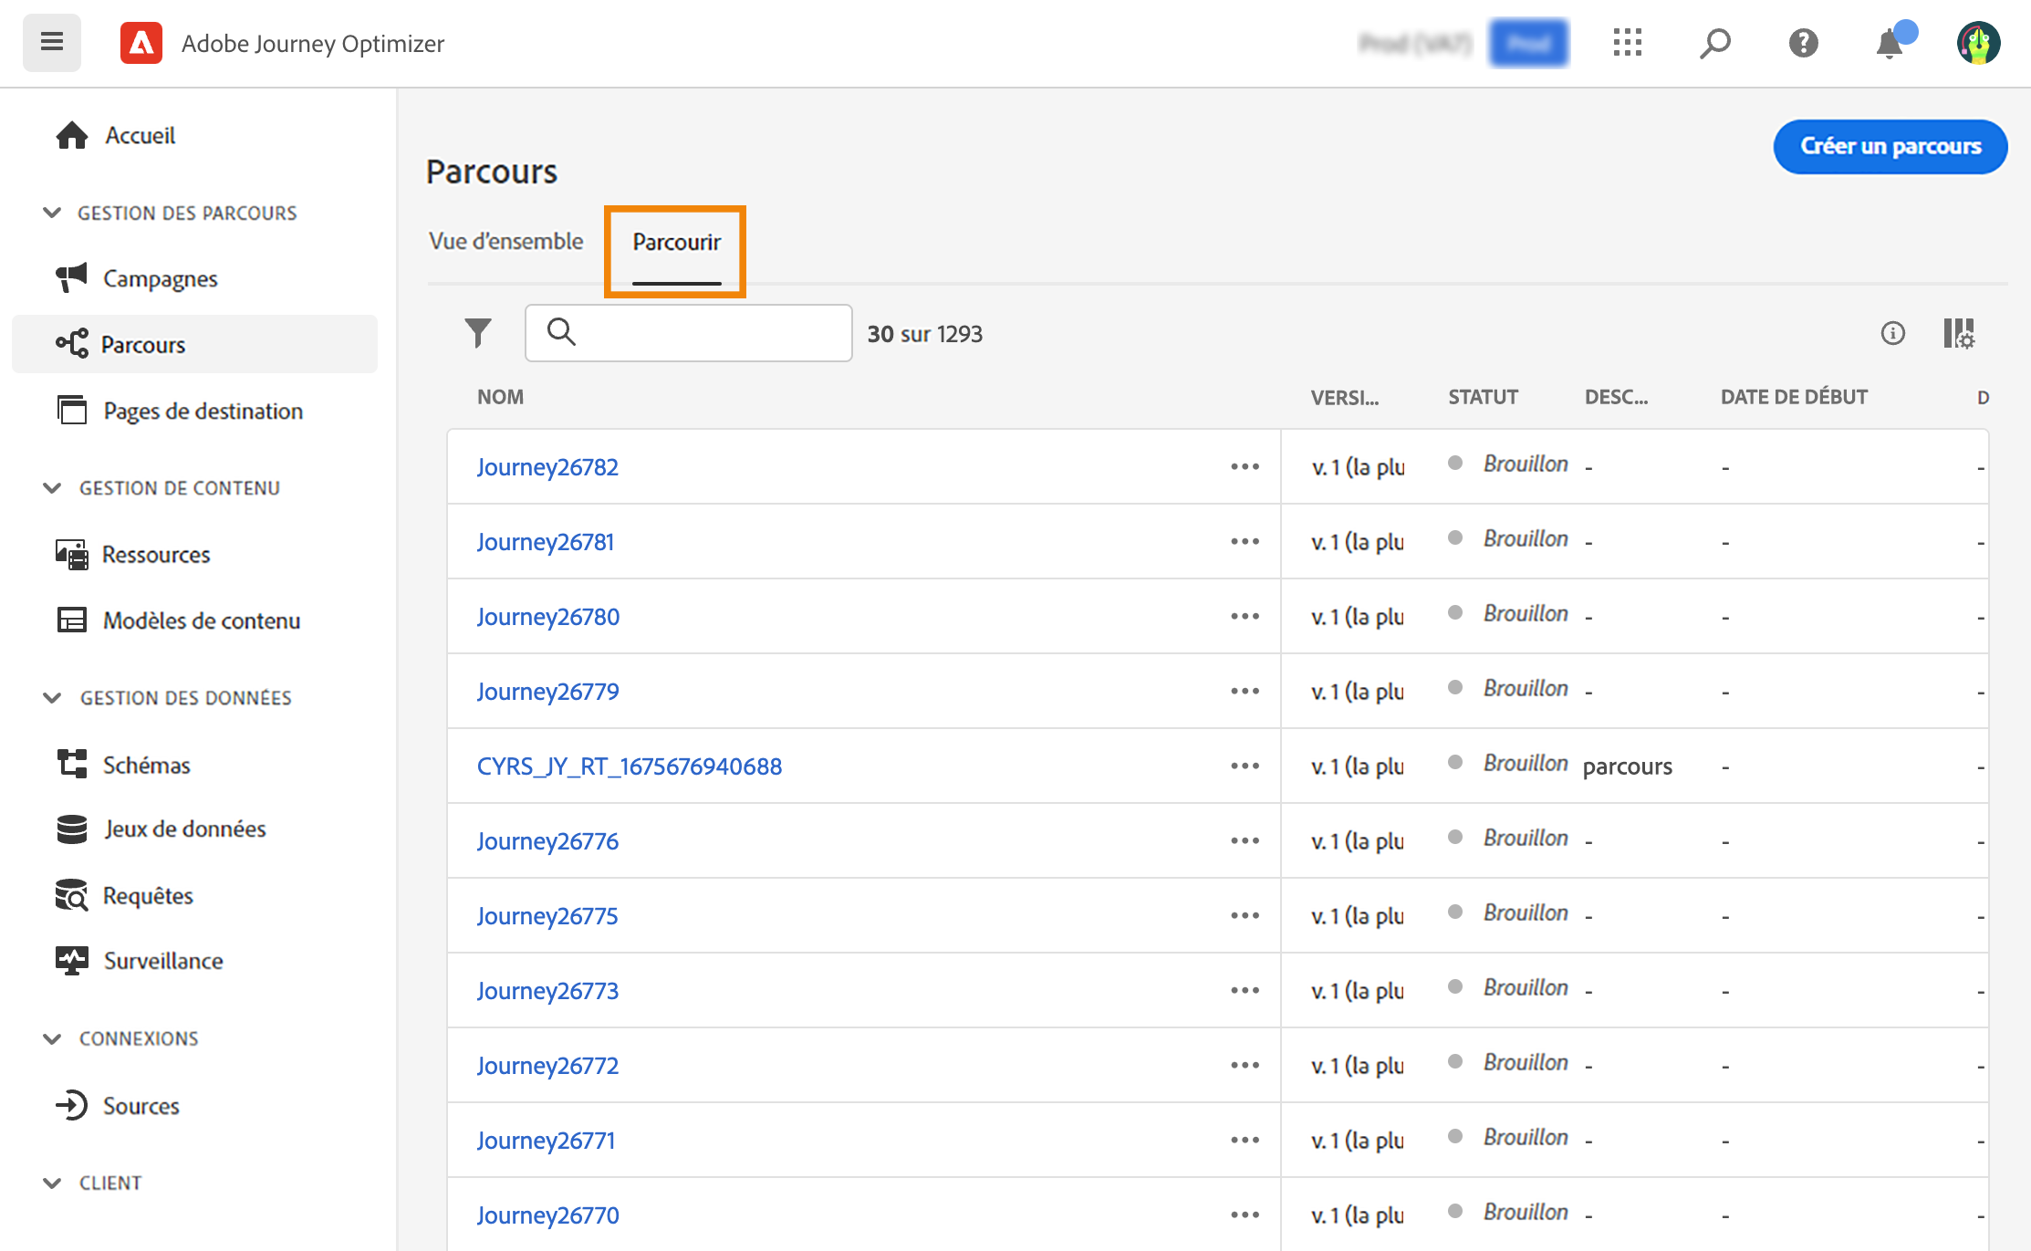Collapse the Connexions section
This screenshot has height=1251, width=2031.
click(52, 1038)
